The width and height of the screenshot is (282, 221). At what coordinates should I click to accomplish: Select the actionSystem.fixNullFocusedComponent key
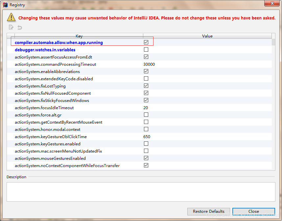pyautogui.click(x=53, y=93)
